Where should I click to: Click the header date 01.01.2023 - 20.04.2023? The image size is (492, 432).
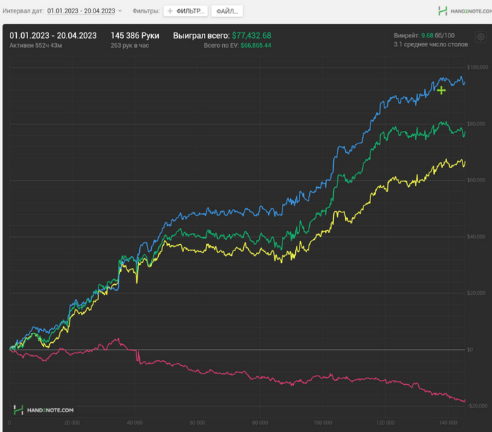click(53, 35)
